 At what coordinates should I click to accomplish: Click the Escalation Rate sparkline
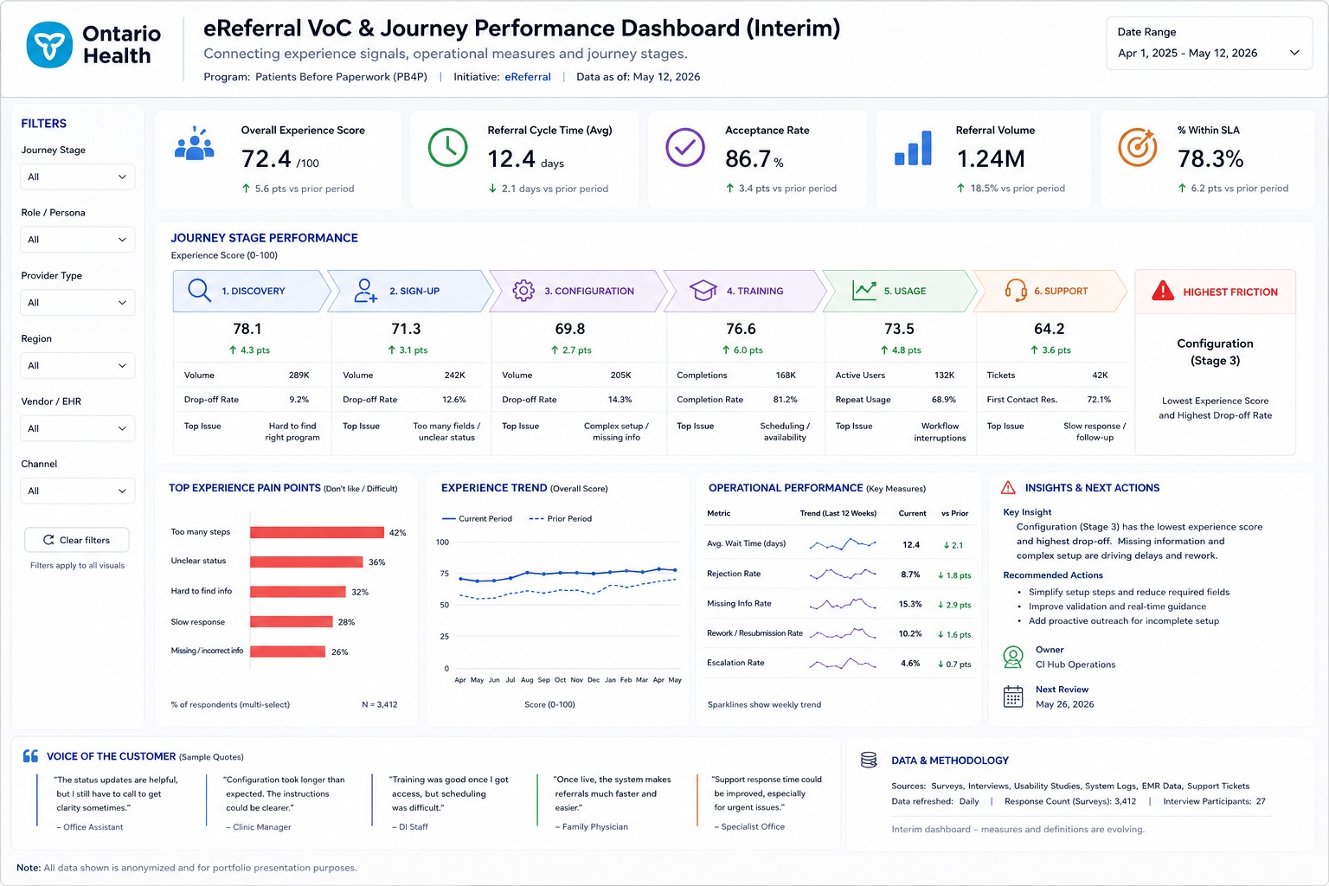(x=842, y=663)
